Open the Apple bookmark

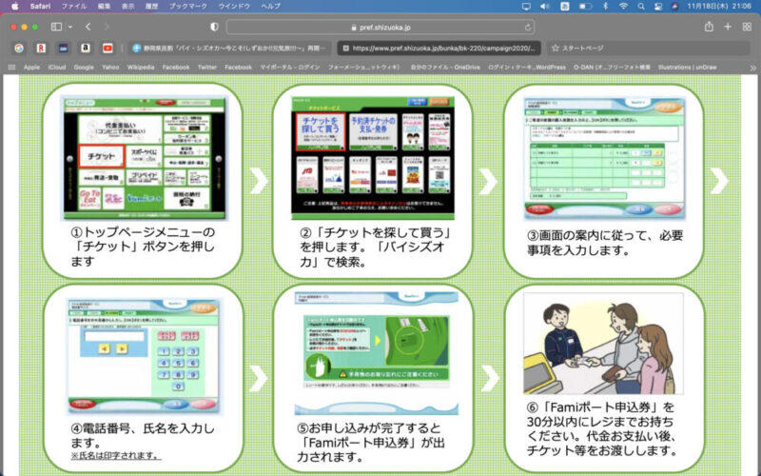[32, 67]
